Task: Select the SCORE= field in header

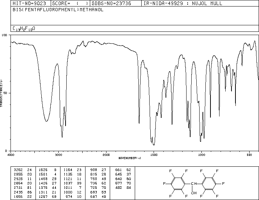Action: (70, 3)
